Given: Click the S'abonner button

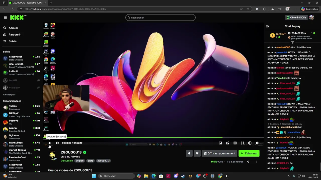Looking at the screenshot, I should tap(249, 153).
